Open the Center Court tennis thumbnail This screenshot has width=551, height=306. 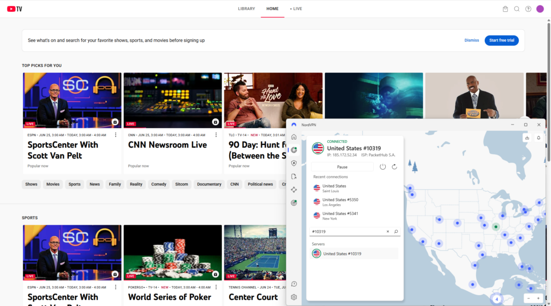pos(255,253)
